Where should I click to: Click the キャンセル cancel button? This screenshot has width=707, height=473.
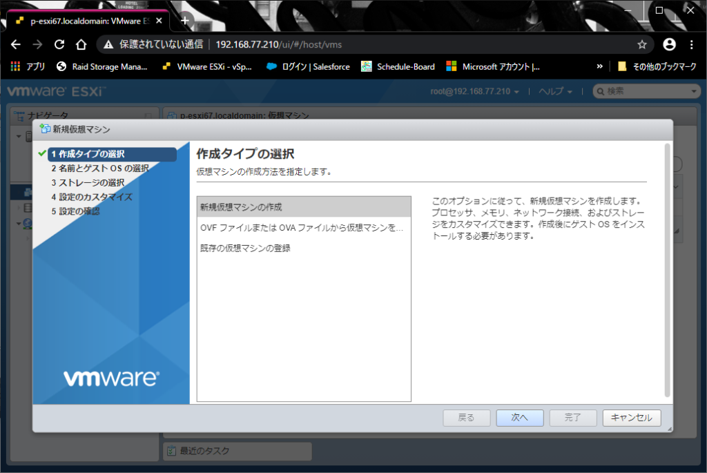(x=631, y=418)
